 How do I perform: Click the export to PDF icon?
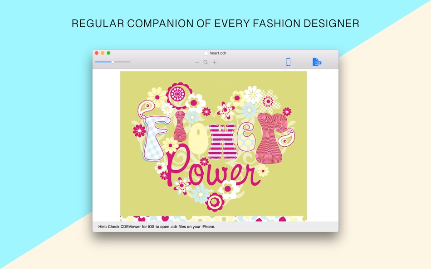click(x=317, y=62)
